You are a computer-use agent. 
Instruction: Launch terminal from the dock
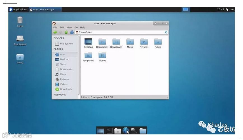109,130
